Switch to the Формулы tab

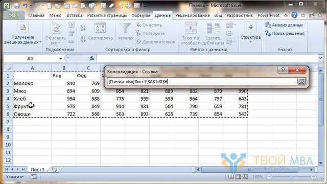[x=141, y=15]
